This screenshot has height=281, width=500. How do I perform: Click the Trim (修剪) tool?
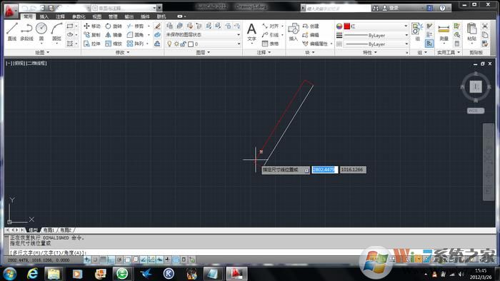coord(135,26)
